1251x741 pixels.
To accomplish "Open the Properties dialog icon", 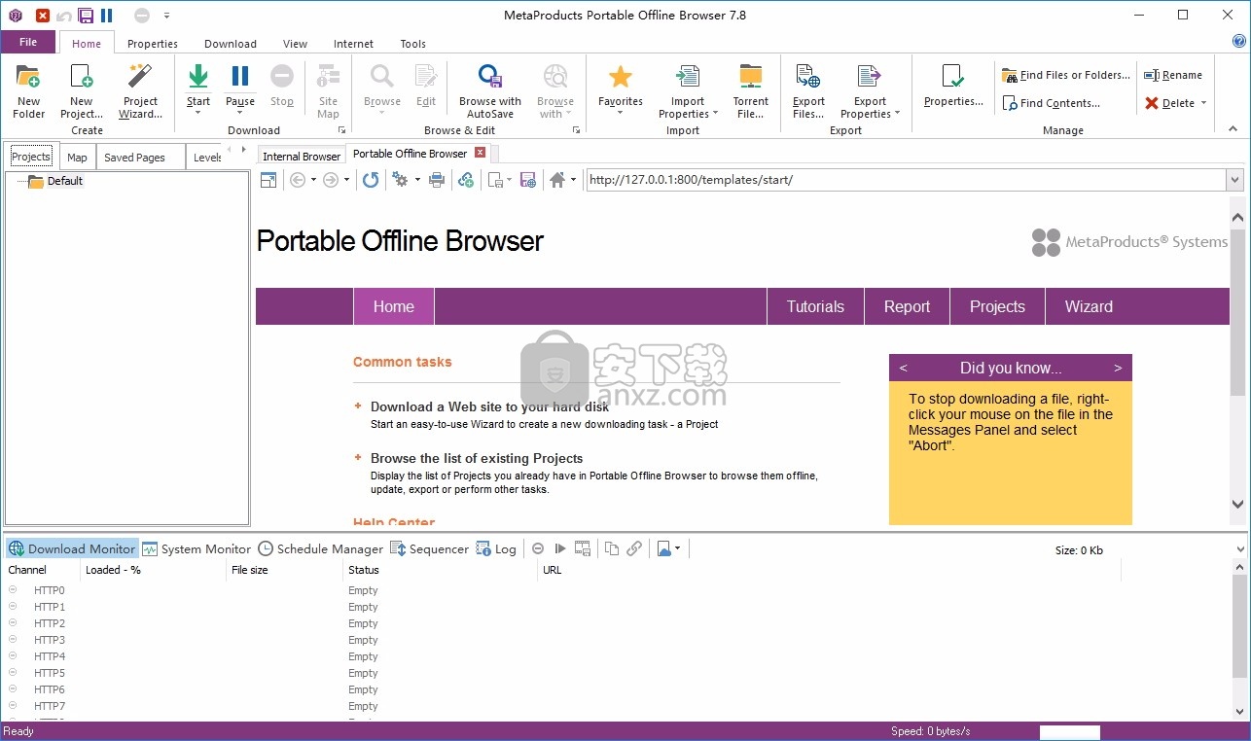I will click(x=953, y=77).
